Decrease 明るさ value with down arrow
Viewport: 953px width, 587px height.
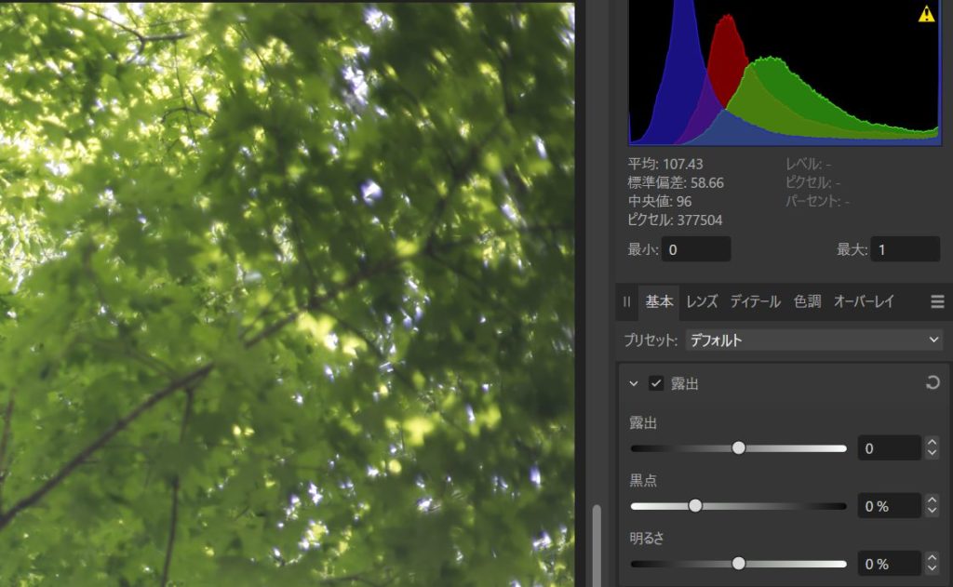coord(932,569)
